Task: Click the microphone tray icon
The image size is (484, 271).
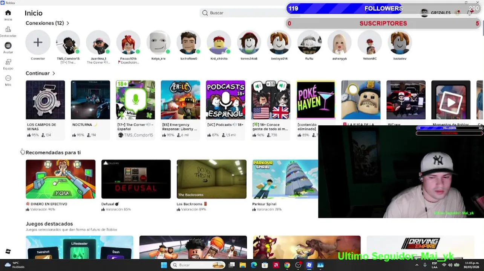Action: (x=425, y=265)
